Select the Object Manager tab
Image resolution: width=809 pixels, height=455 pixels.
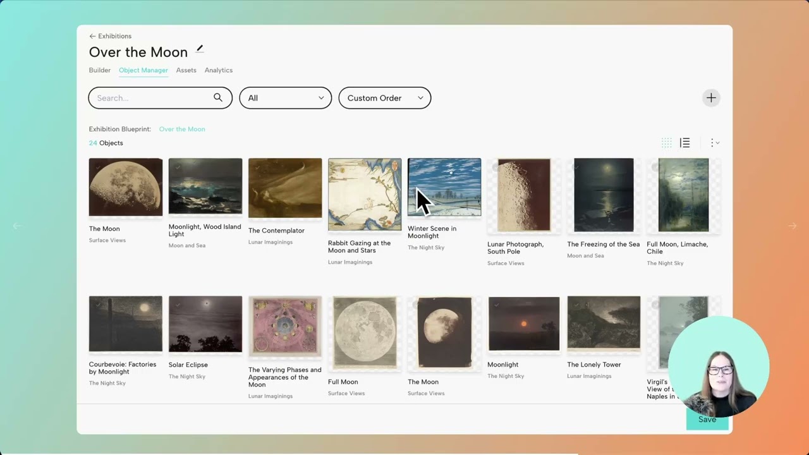coord(143,70)
